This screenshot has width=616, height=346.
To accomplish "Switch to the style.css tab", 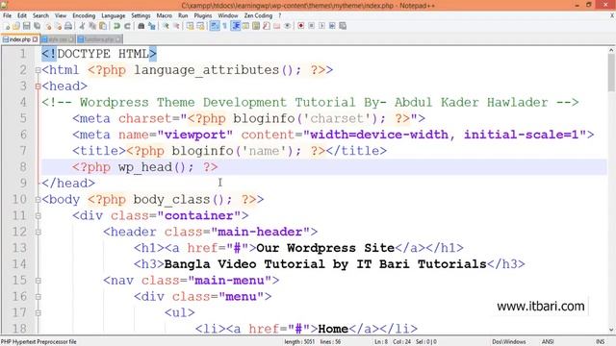I will coord(58,39).
